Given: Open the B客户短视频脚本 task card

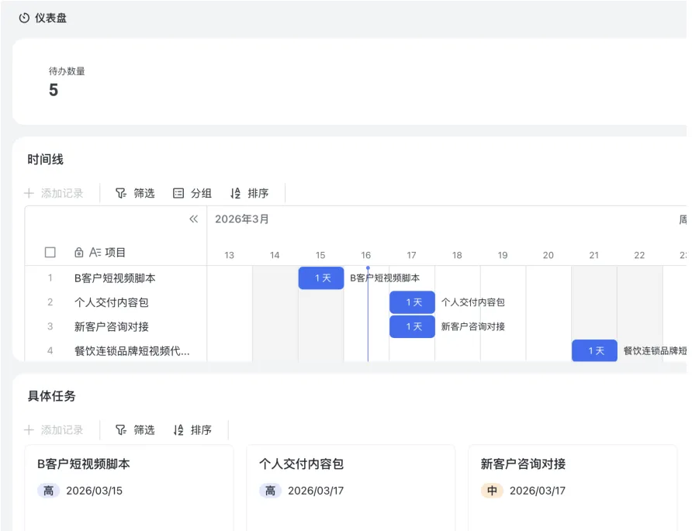Looking at the screenshot, I should click(129, 488).
